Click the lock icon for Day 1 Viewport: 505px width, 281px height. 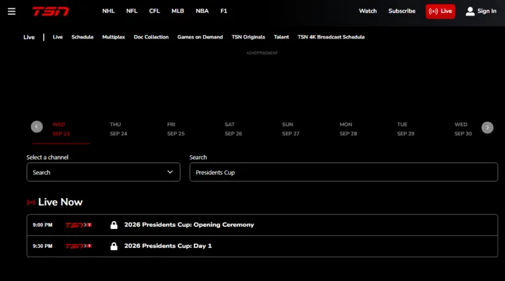point(114,246)
